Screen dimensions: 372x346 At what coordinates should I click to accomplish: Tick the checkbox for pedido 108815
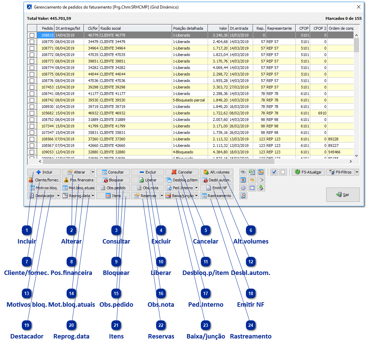click(x=32, y=35)
